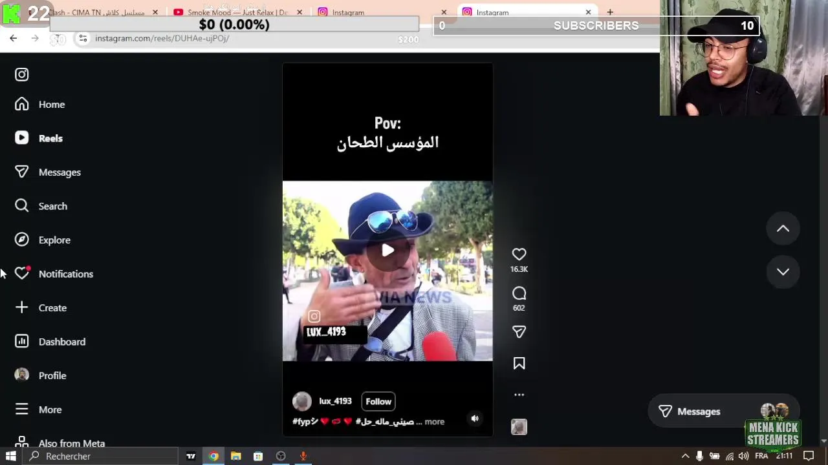The height and width of the screenshot is (465, 828).
Task: Open the reel's three-dot options
Action: coord(519,395)
